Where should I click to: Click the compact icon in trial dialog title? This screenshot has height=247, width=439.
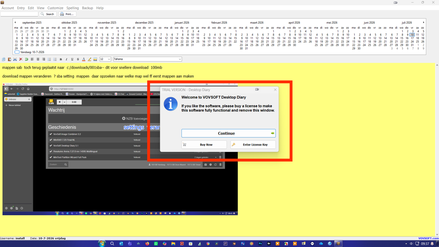pyautogui.click(x=257, y=90)
